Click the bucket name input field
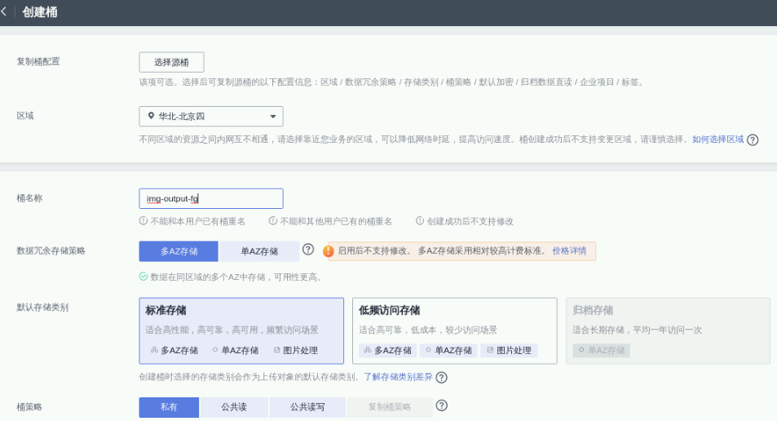Image resolution: width=777 pixels, height=421 pixels. pyautogui.click(x=210, y=198)
